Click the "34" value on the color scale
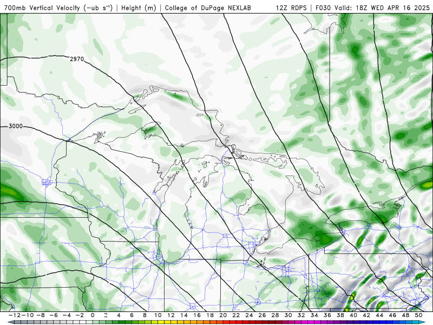This screenshot has height=325, width=433. pos(314,315)
